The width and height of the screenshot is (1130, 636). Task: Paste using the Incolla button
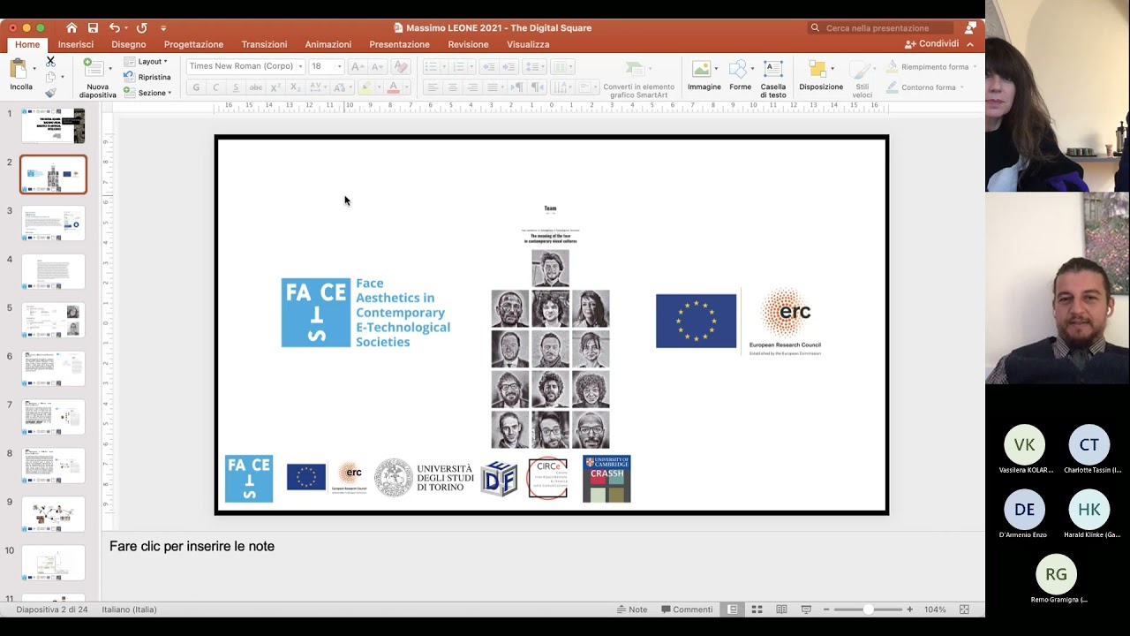[x=20, y=75]
